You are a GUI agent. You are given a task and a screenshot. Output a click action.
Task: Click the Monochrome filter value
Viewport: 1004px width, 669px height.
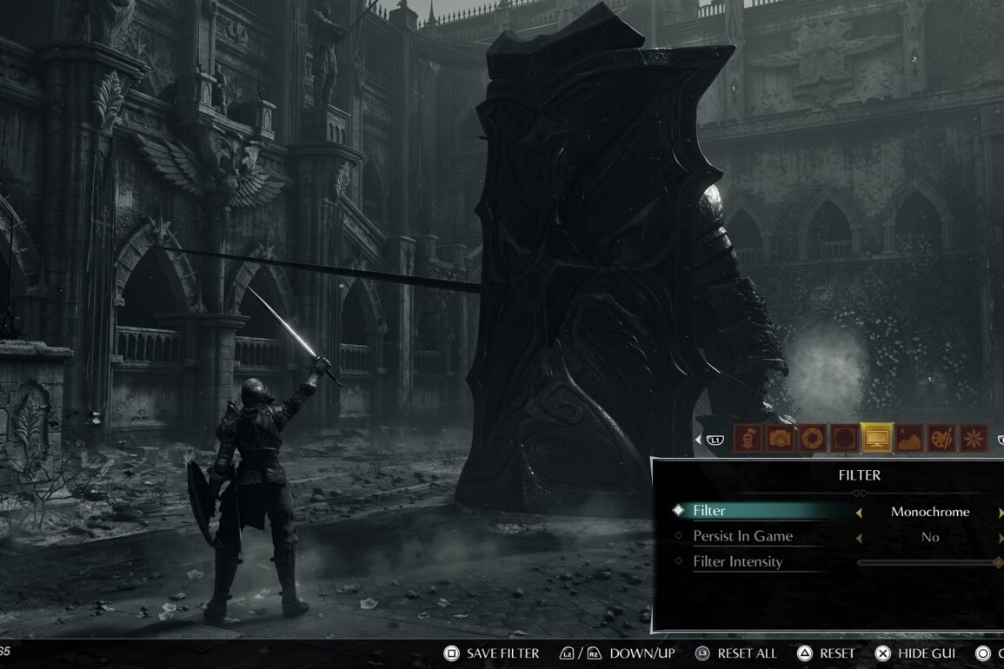coord(930,512)
